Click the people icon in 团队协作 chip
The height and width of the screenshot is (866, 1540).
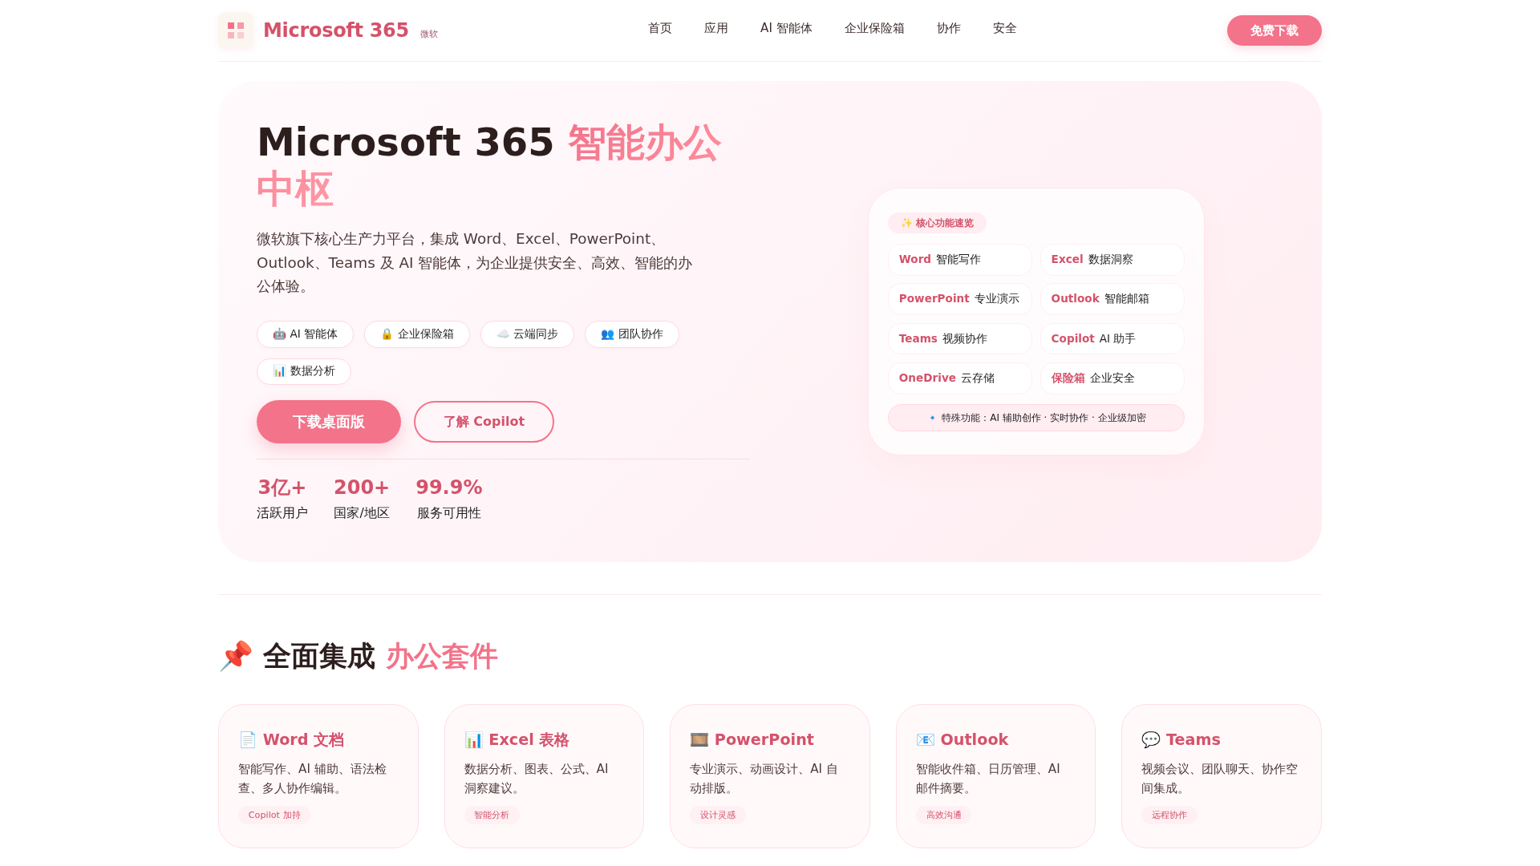point(607,334)
